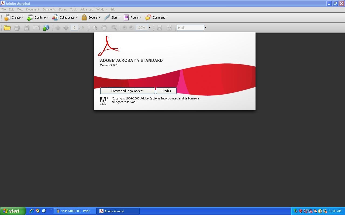Open the Edit menu
Image resolution: width=345 pixels, height=215 pixels.
(x=11, y=9)
